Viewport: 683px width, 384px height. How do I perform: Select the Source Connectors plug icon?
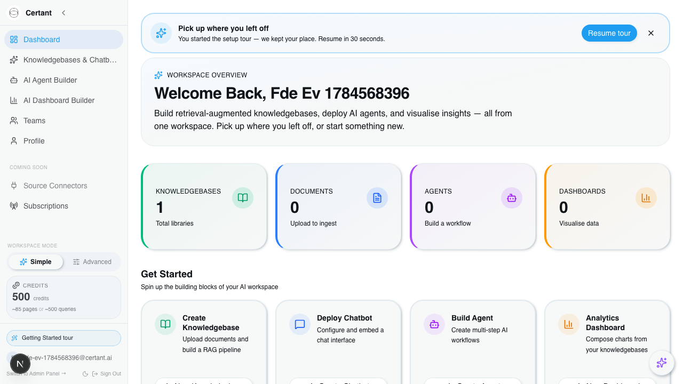[14, 186]
